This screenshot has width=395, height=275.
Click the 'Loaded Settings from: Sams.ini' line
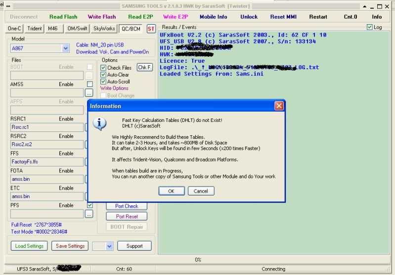coord(212,74)
